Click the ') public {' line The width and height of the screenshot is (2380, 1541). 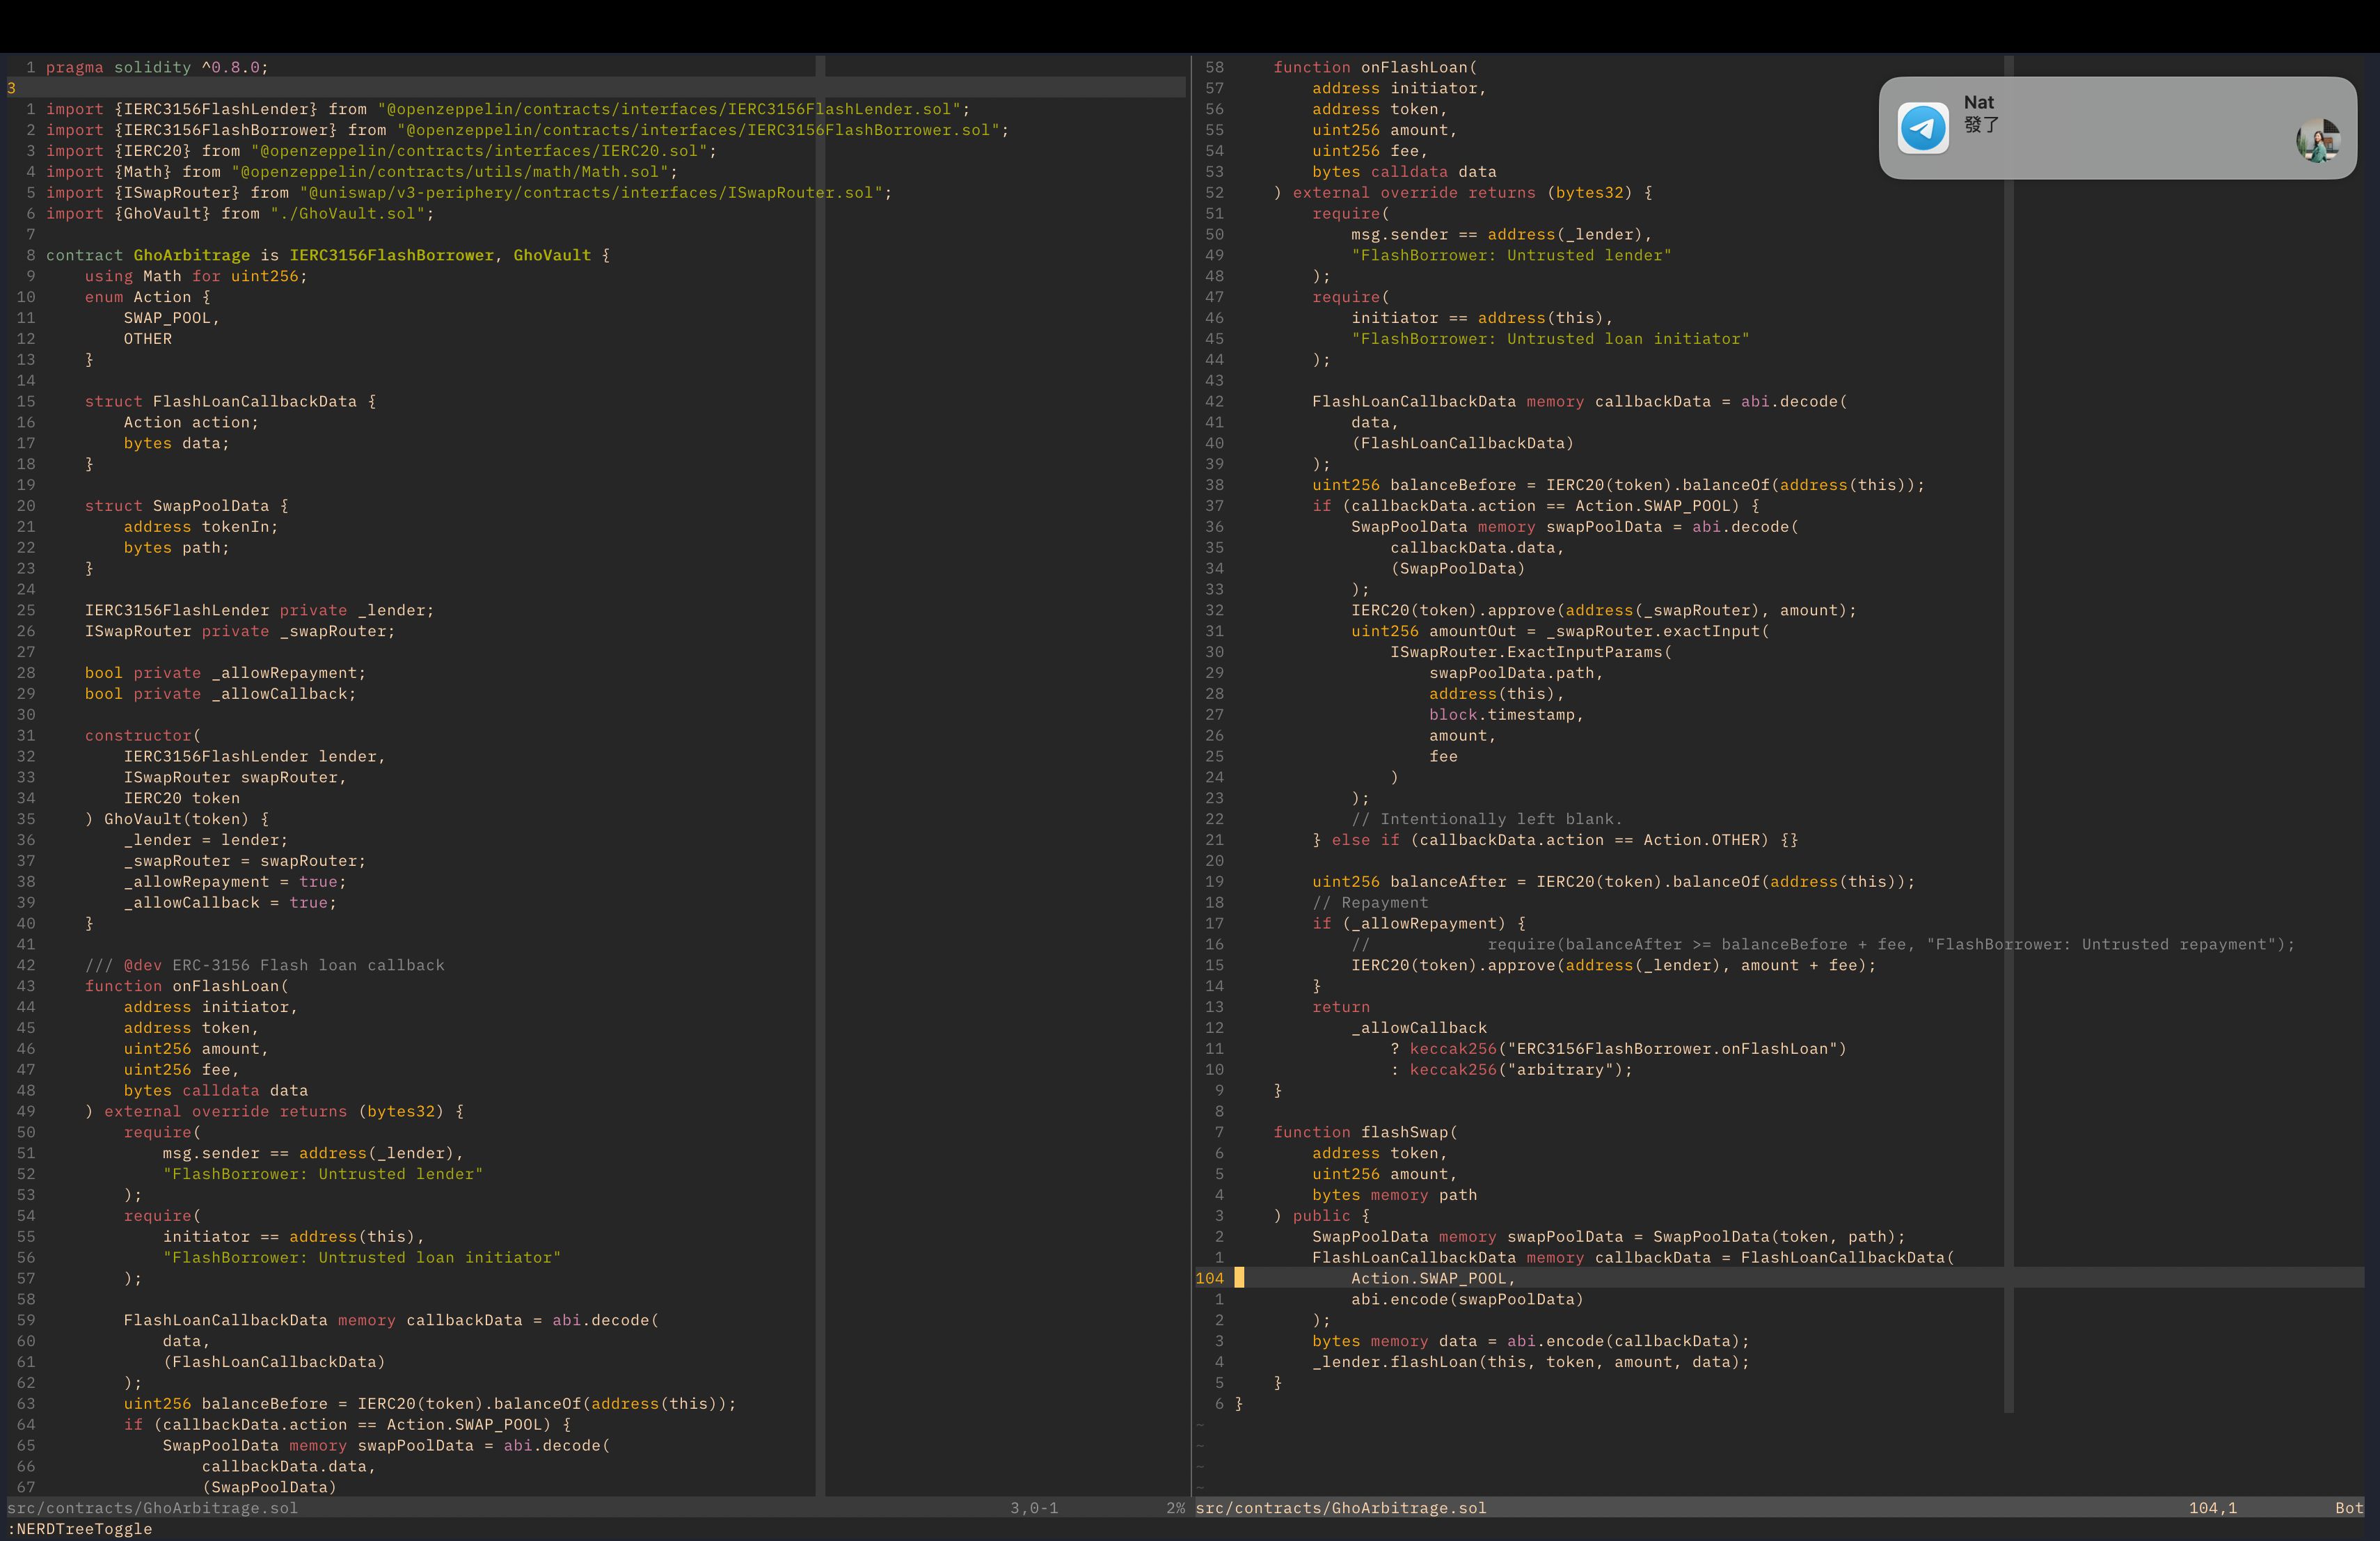1321,1216
